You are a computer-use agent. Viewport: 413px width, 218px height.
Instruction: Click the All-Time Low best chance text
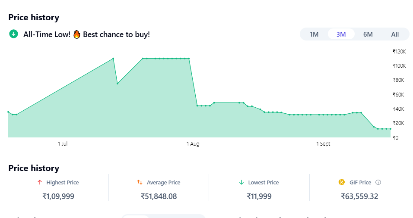pos(86,34)
